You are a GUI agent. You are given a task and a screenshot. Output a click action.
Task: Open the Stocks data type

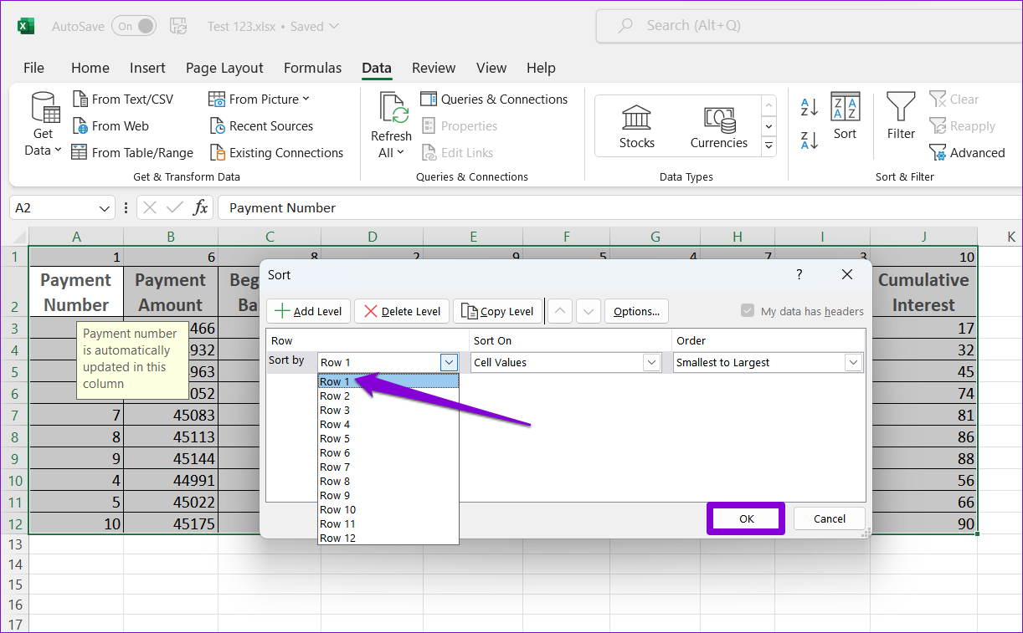tap(636, 126)
